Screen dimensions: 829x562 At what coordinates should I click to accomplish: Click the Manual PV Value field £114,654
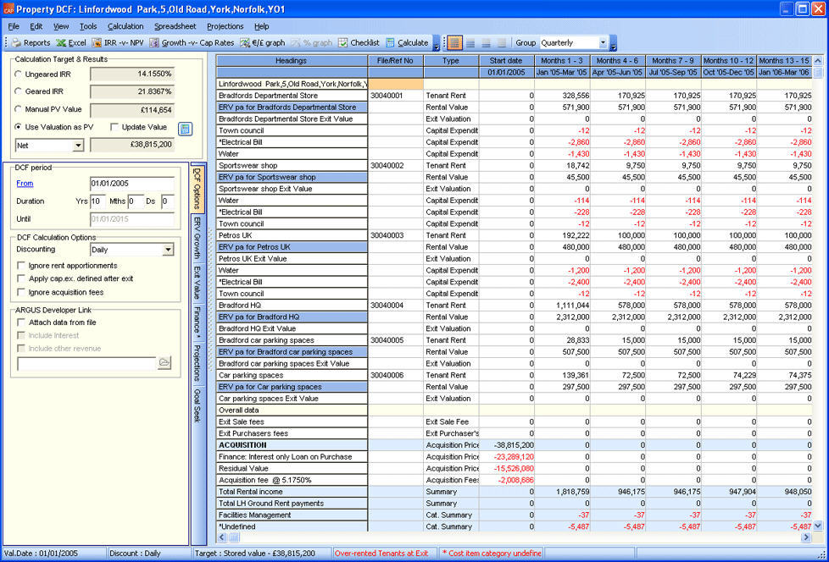[132, 110]
